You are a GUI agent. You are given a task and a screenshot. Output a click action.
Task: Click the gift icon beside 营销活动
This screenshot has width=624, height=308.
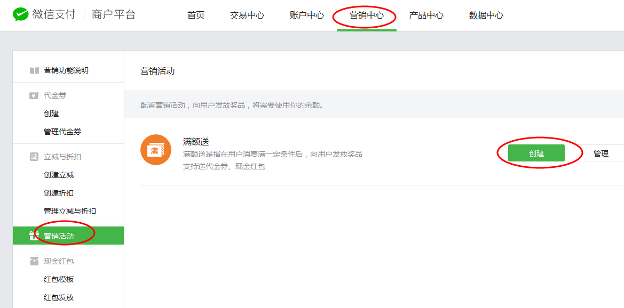pos(34,236)
